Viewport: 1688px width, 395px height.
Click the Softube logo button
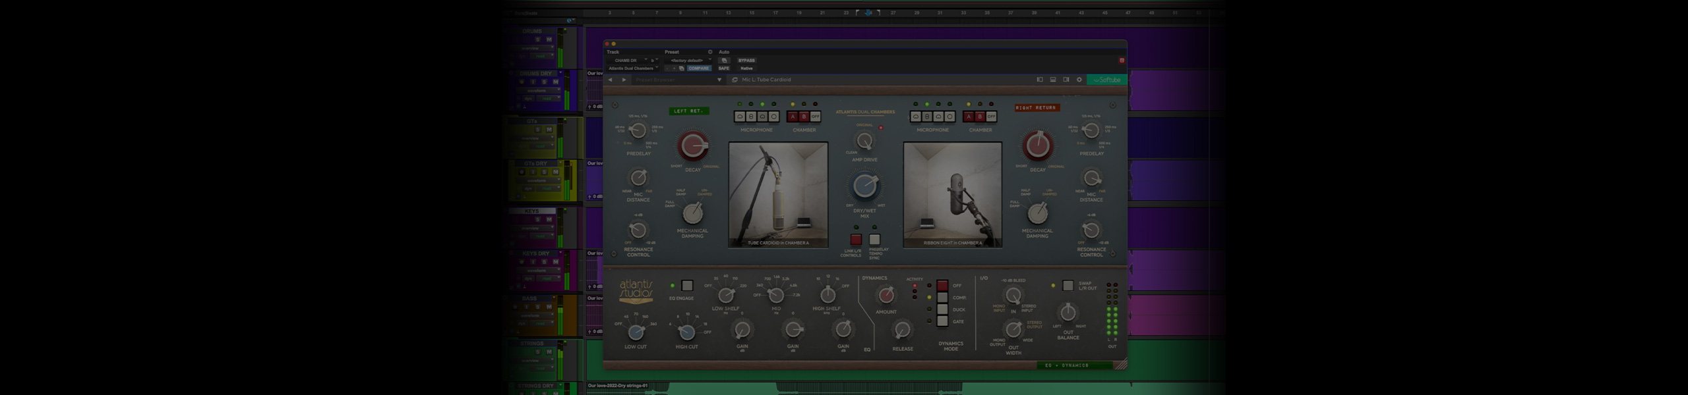click(x=1107, y=80)
